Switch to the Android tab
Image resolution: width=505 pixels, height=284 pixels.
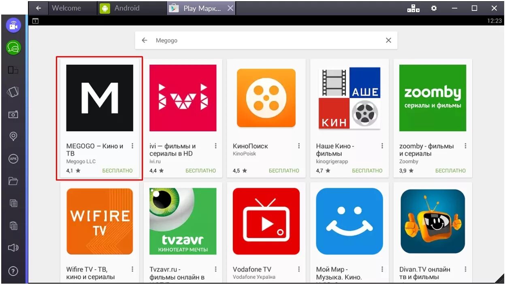tap(132, 8)
